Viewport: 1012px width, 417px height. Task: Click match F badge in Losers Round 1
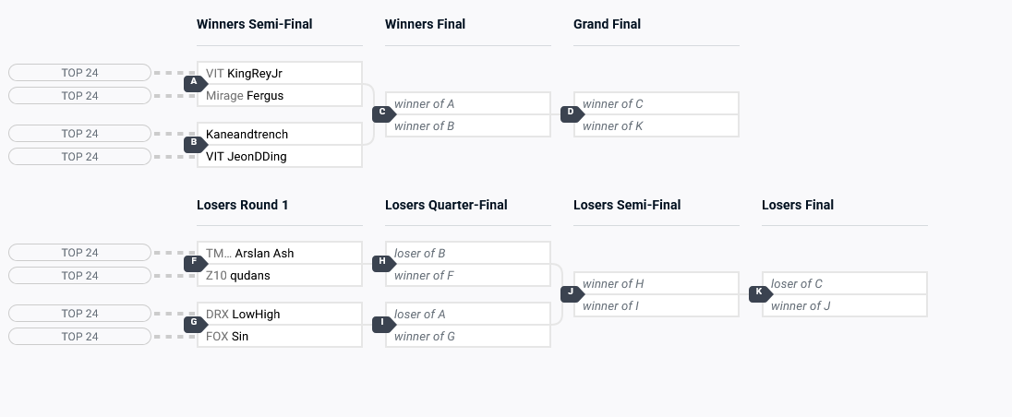tap(194, 263)
